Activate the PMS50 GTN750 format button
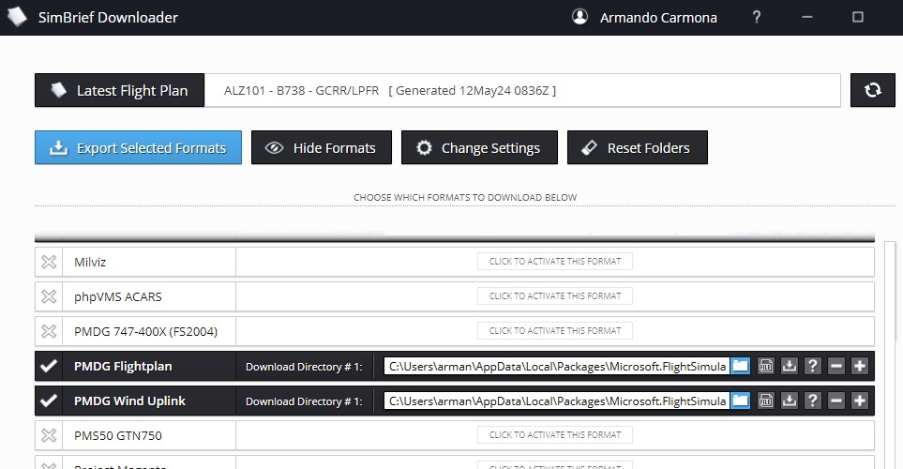Screen dimensions: 903x469 [554, 435]
